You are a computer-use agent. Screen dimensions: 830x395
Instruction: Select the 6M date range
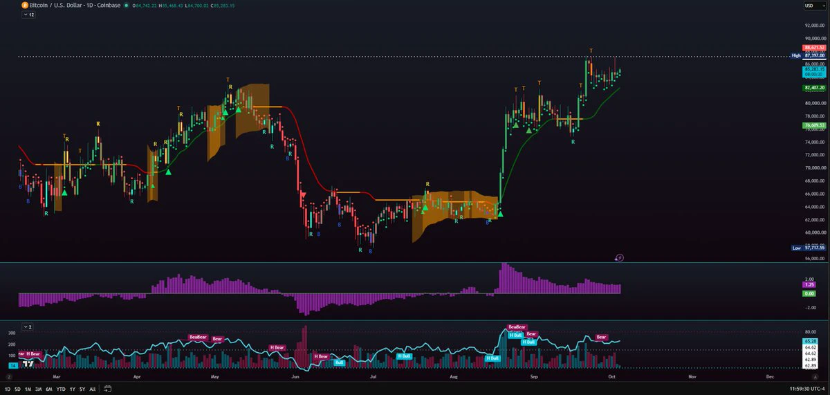coord(49,389)
